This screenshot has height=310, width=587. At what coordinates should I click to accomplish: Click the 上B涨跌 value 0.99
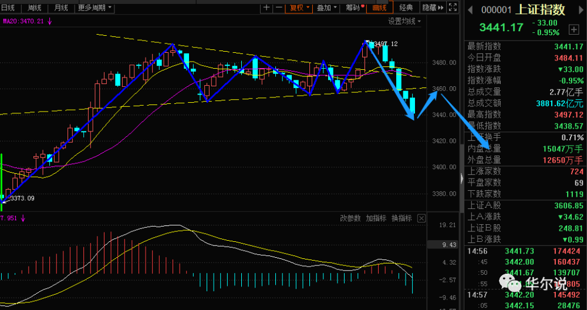573,240
